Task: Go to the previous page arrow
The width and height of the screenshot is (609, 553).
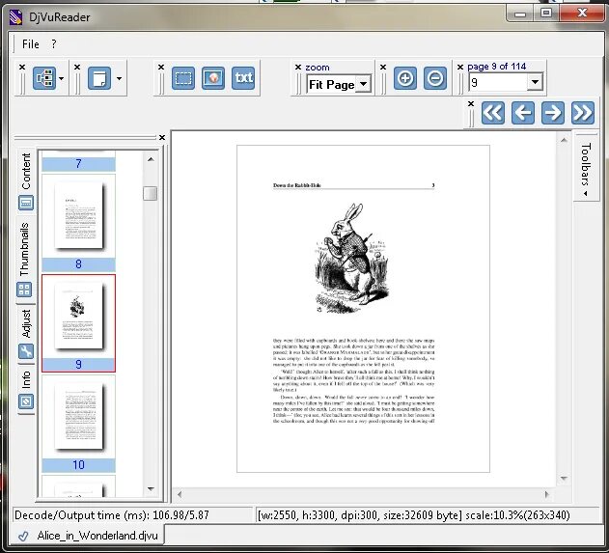Action: click(x=523, y=113)
